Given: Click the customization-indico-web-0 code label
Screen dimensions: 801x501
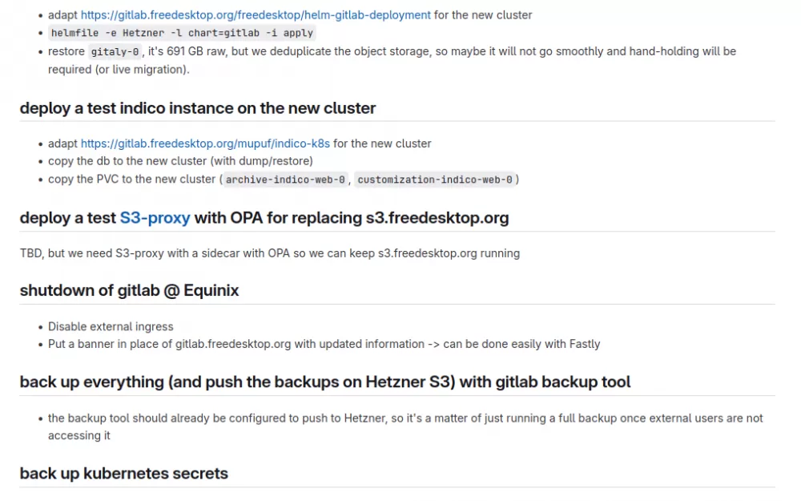Looking at the screenshot, I should 435,180.
